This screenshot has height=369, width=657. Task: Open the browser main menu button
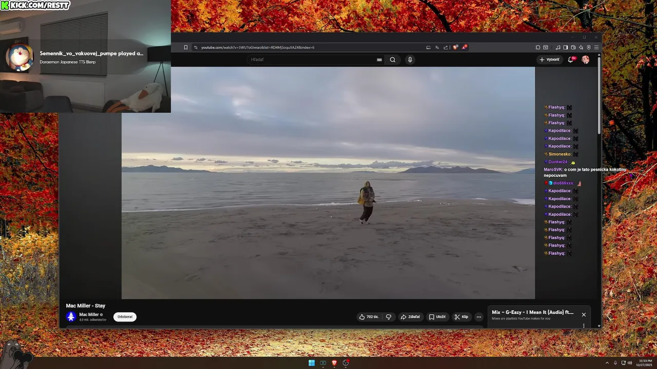(596, 47)
